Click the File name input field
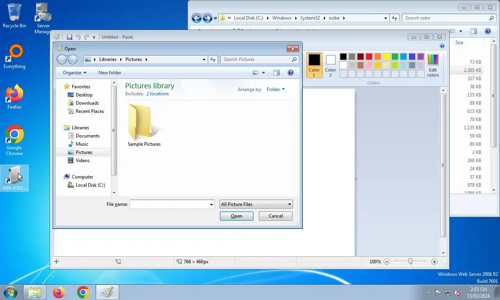Image resolution: width=500 pixels, height=300 pixels. (x=170, y=204)
